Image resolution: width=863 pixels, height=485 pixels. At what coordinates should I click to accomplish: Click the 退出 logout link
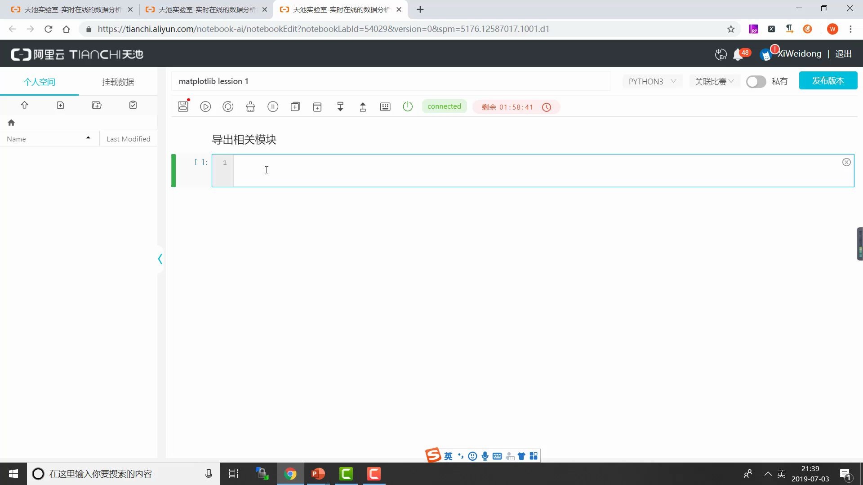[x=843, y=54]
